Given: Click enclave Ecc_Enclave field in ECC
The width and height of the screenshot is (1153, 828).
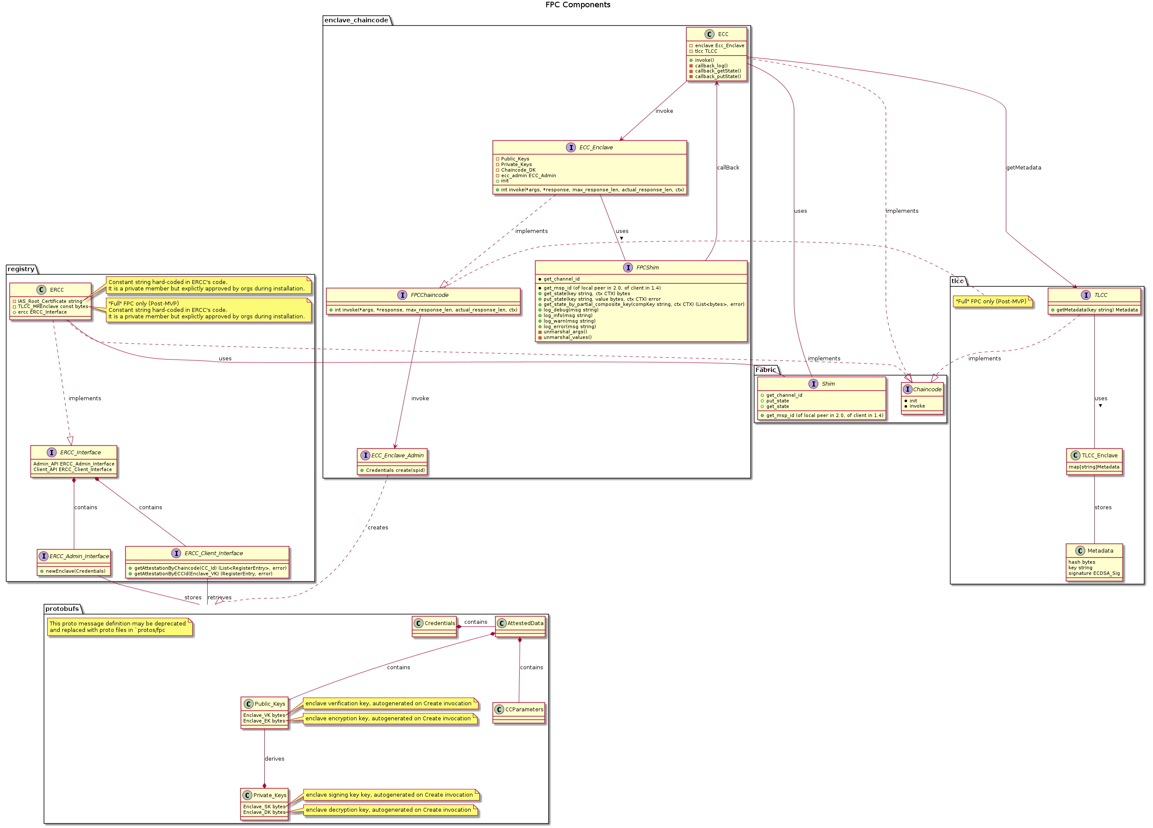Looking at the screenshot, I should point(719,46).
